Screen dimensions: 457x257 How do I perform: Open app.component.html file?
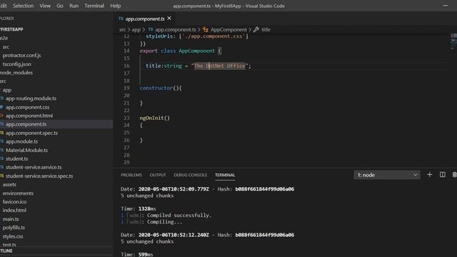point(29,116)
